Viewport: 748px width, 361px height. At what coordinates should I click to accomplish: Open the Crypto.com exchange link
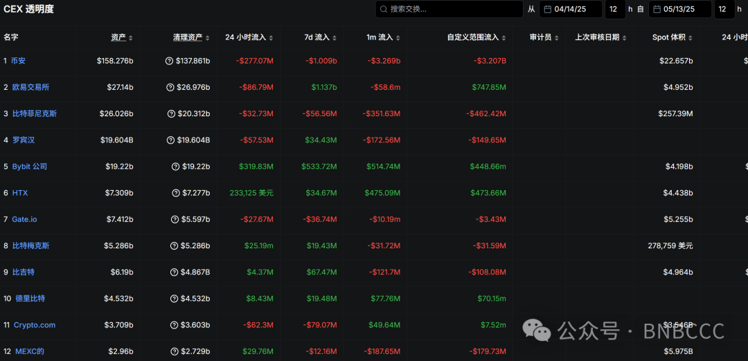coord(35,325)
